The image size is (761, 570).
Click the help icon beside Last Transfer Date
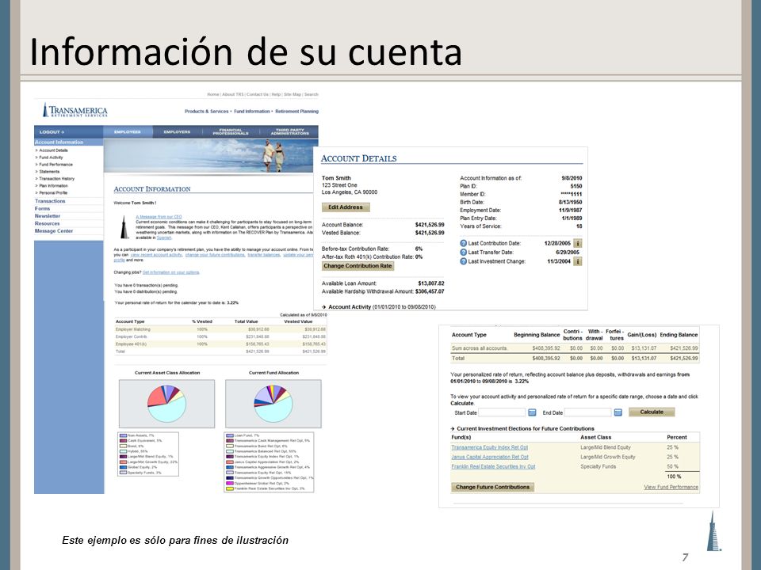tap(464, 252)
